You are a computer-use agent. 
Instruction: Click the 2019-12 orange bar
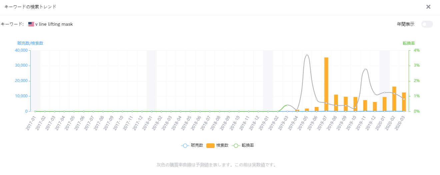click(x=375, y=107)
